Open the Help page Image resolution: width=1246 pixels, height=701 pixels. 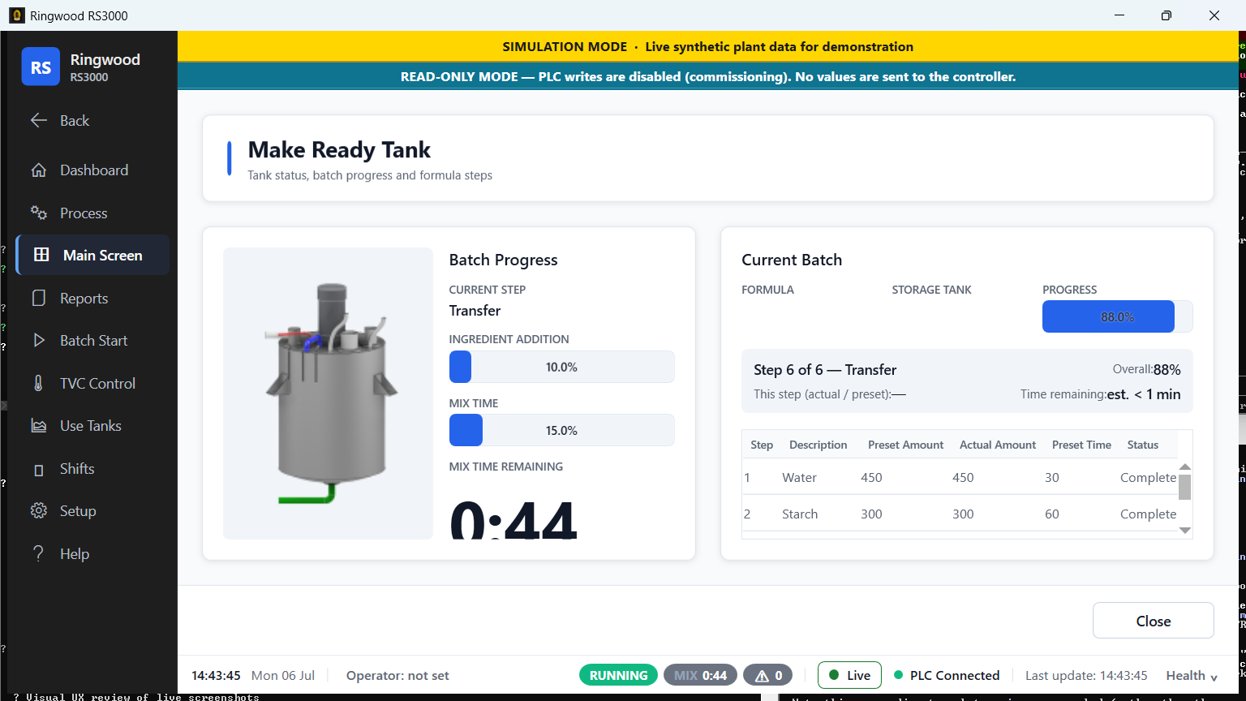tap(92, 553)
